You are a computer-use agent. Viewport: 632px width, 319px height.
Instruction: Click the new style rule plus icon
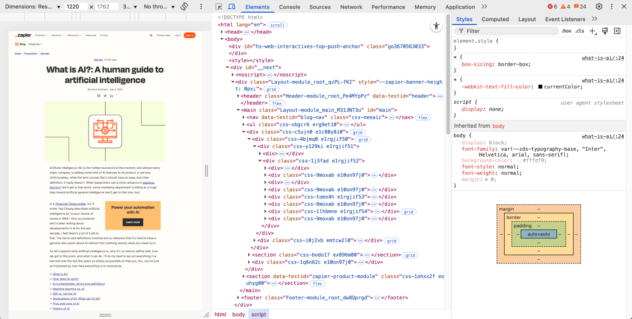(x=593, y=31)
